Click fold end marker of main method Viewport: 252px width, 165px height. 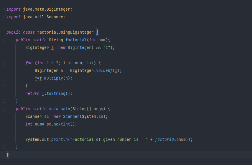(x=5, y=147)
